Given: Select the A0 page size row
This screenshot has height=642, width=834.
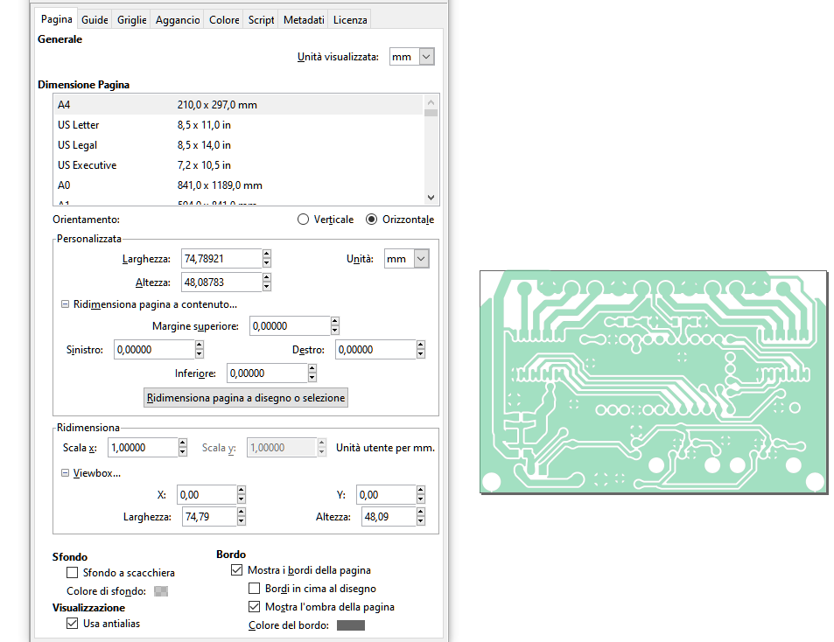Looking at the screenshot, I should tap(238, 185).
